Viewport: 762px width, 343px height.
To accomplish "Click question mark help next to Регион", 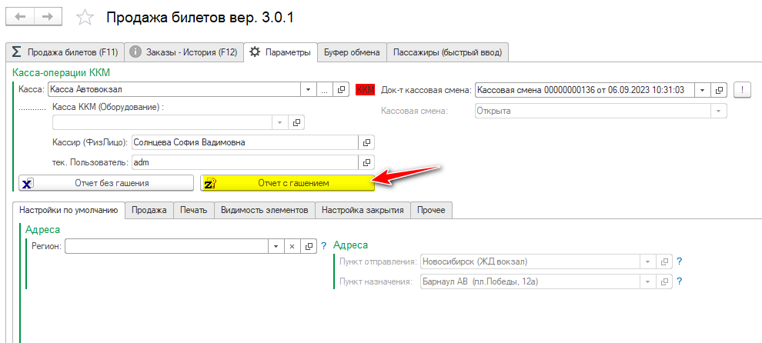I will pos(324,246).
